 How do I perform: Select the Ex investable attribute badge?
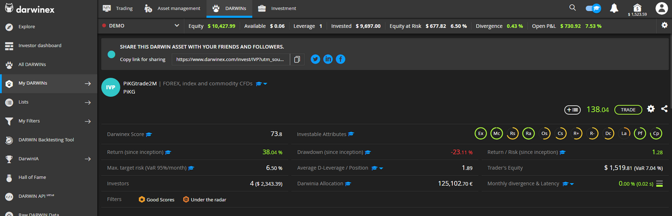click(x=481, y=134)
